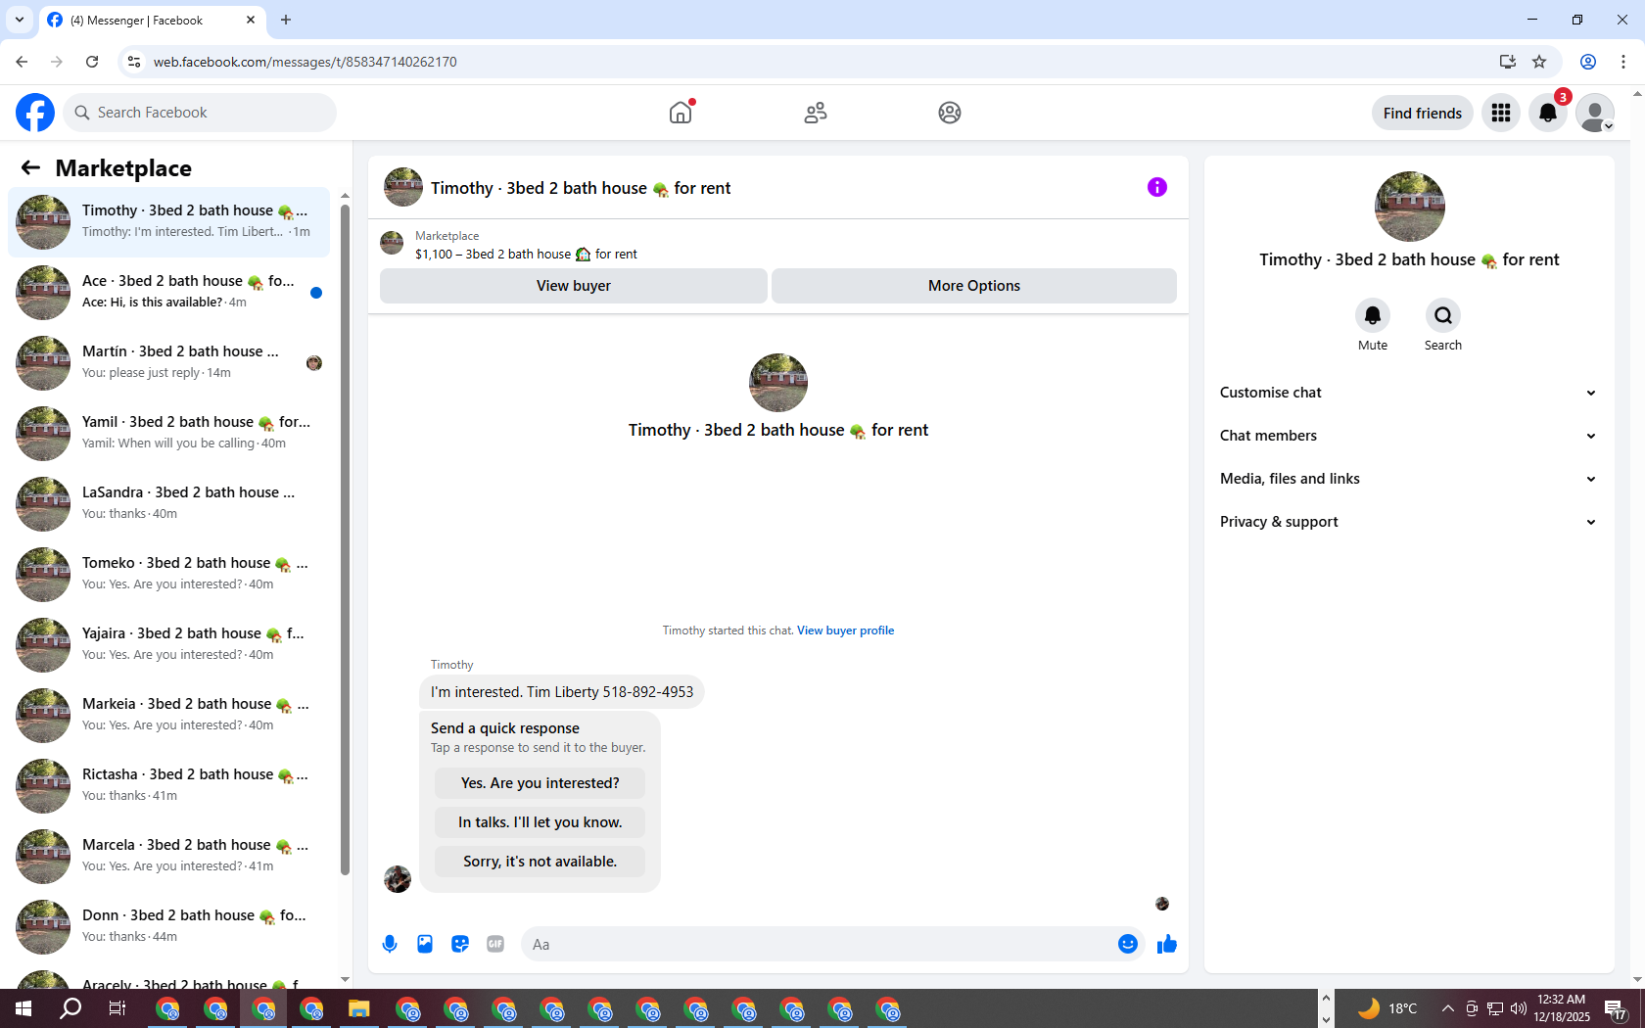Viewport: 1645px width, 1028px height.
Task: Open Marcela conversation in list
Action: [168, 856]
